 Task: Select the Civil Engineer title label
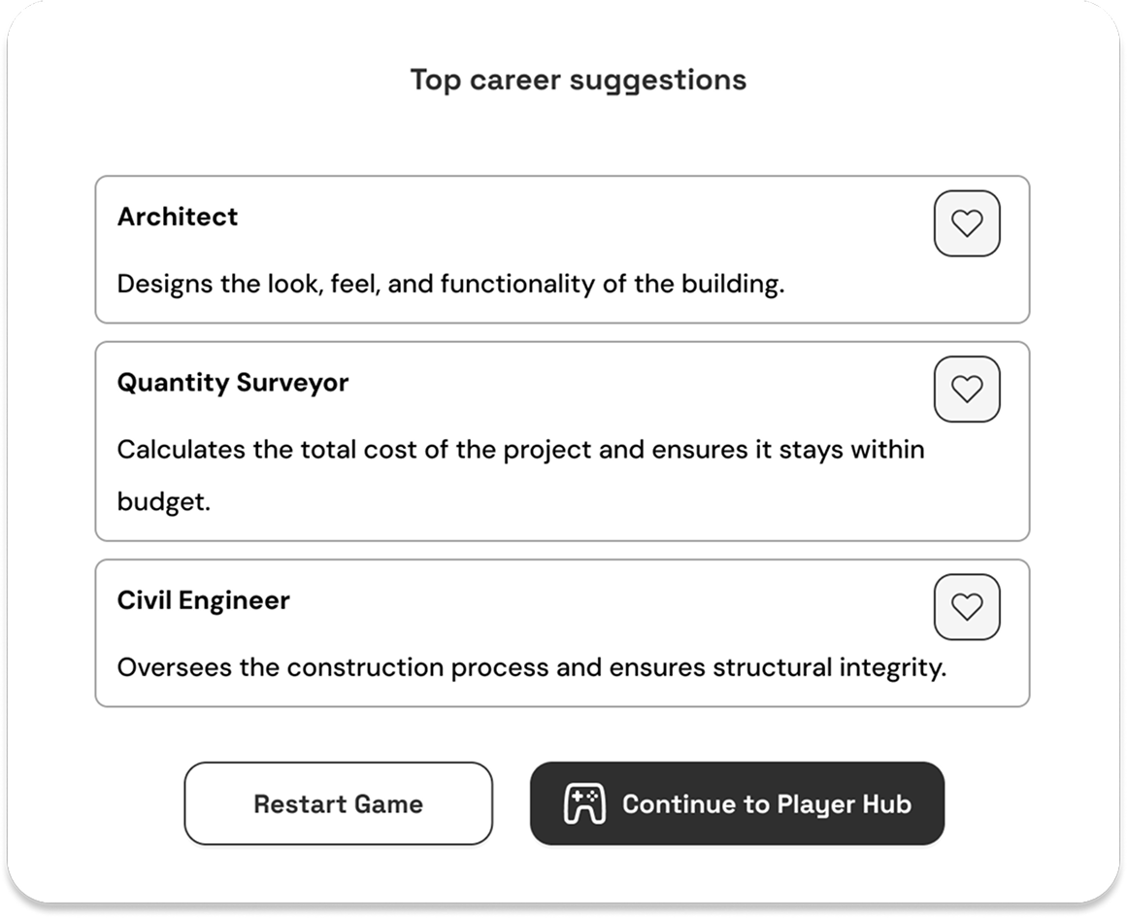pyautogui.click(x=203, y=600)
